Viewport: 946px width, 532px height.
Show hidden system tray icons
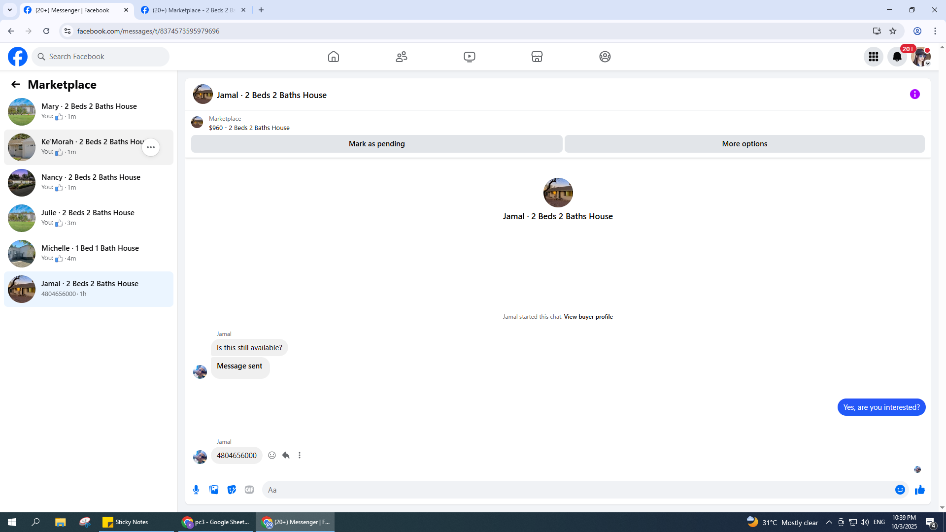pos(829,522)
